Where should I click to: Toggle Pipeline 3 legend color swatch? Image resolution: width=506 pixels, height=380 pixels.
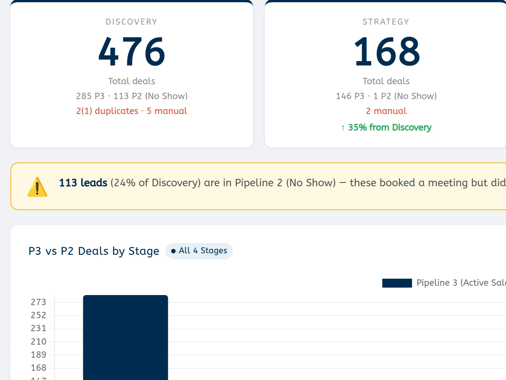[x=397, y=283]
